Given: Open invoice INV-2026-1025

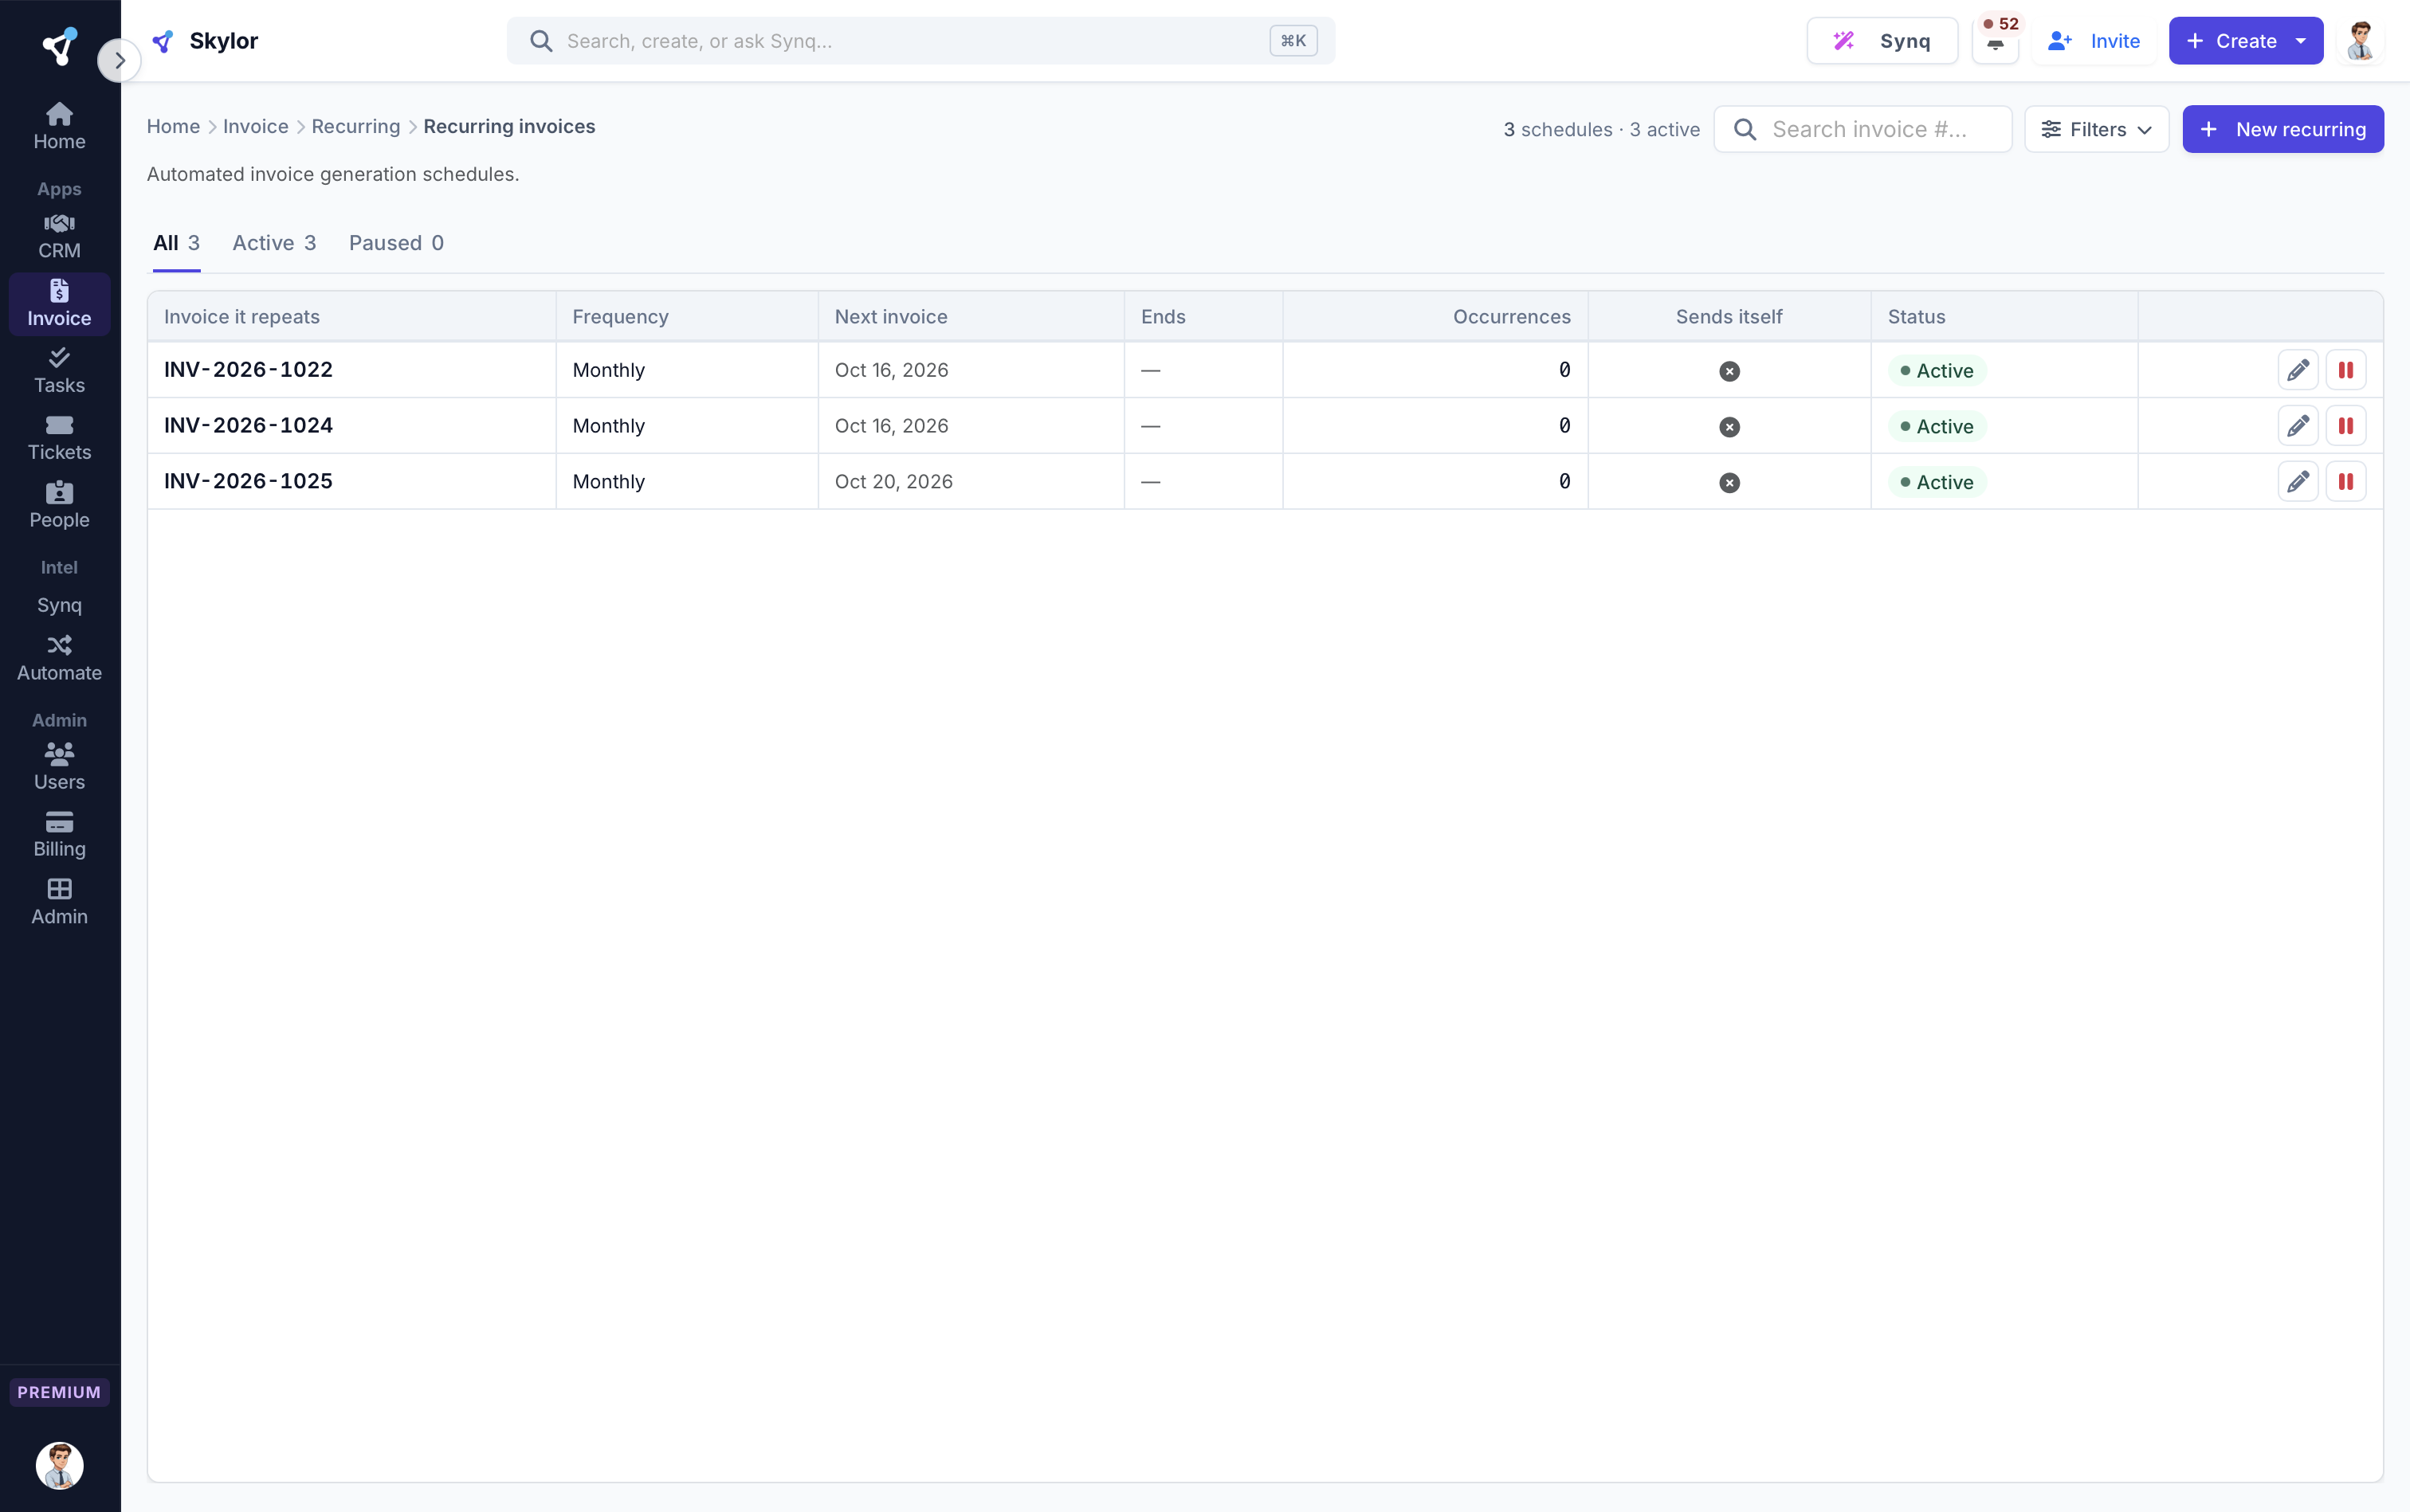Looking at the screenshot, I should pyautogui.click(x=248, y=482).
